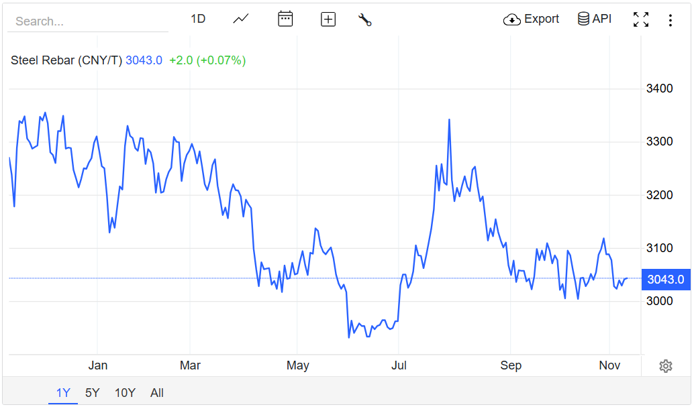Switch to the 10Y time range
Image resolution: width=694 pixels, height=407 pixels.
[x=125, y=393]
